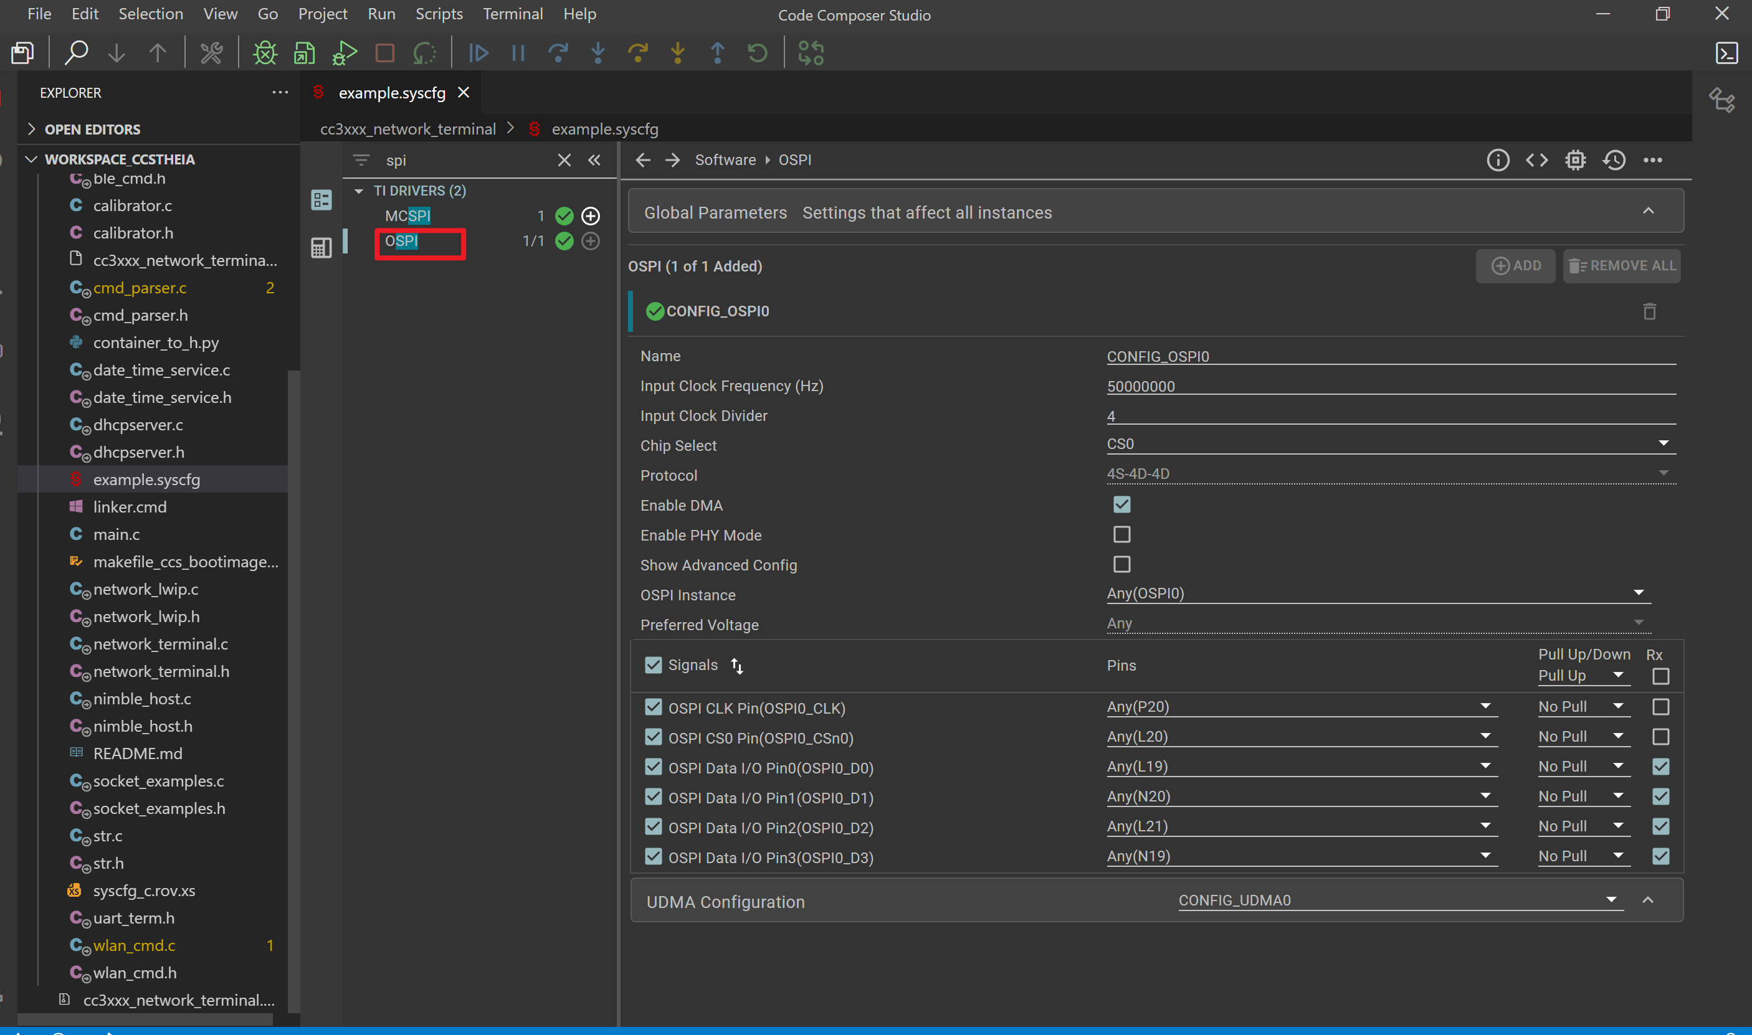Viewport: 1752px width, 1035px height.
Task: Open the Terminal menu
Action: tap(513, 14)
